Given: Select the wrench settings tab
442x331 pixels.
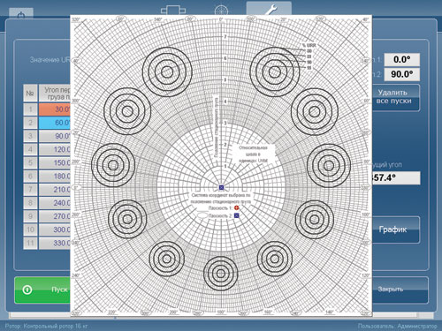Looking at the screenshot, I should pos(269,9).
